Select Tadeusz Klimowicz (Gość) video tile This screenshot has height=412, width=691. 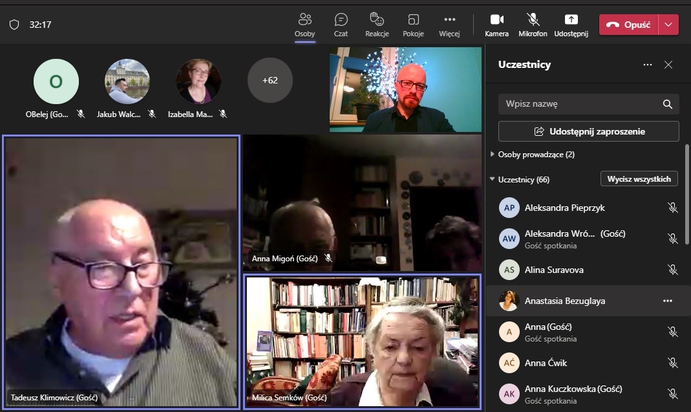[x=121, y=272]
